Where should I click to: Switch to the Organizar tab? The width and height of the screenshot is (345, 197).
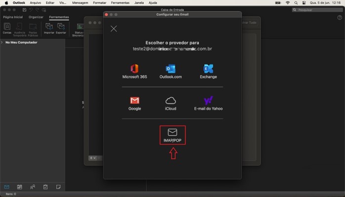[36, 17]
